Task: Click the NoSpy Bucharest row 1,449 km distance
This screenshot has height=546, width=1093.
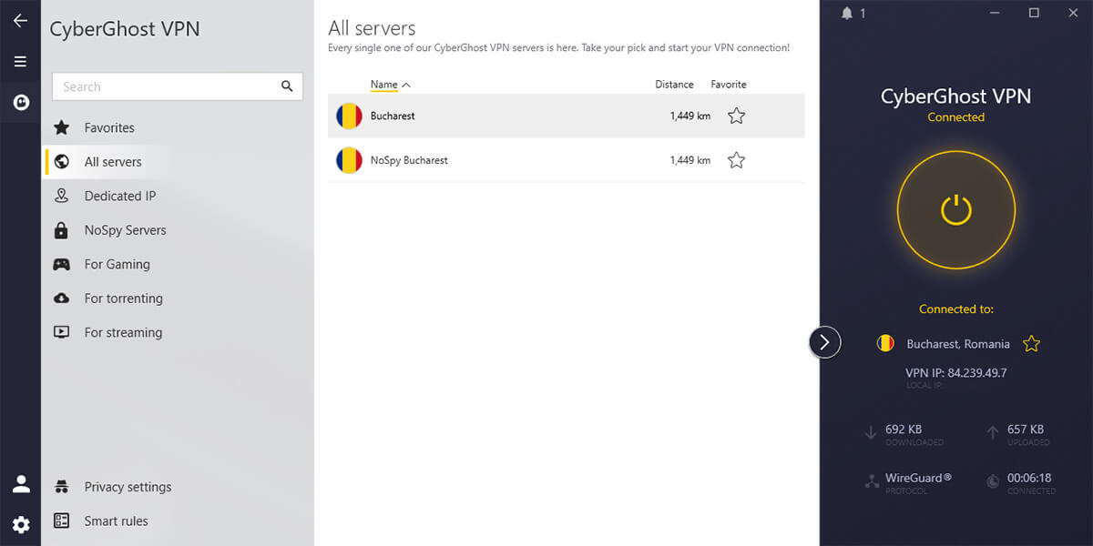Action: pos(690,160)
